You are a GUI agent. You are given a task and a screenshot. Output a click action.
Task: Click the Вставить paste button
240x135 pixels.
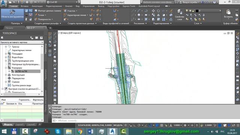[x=228, y=14]
